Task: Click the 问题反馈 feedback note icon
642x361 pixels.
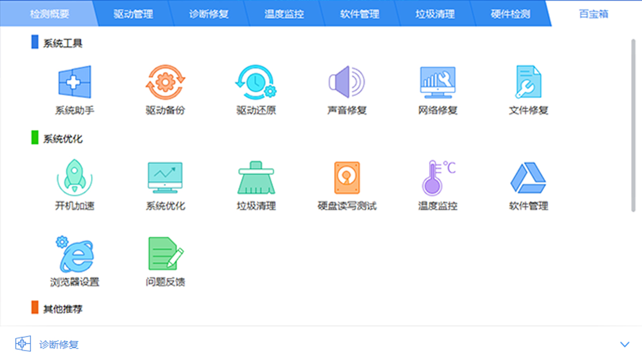Action: [x=165, y=254]
